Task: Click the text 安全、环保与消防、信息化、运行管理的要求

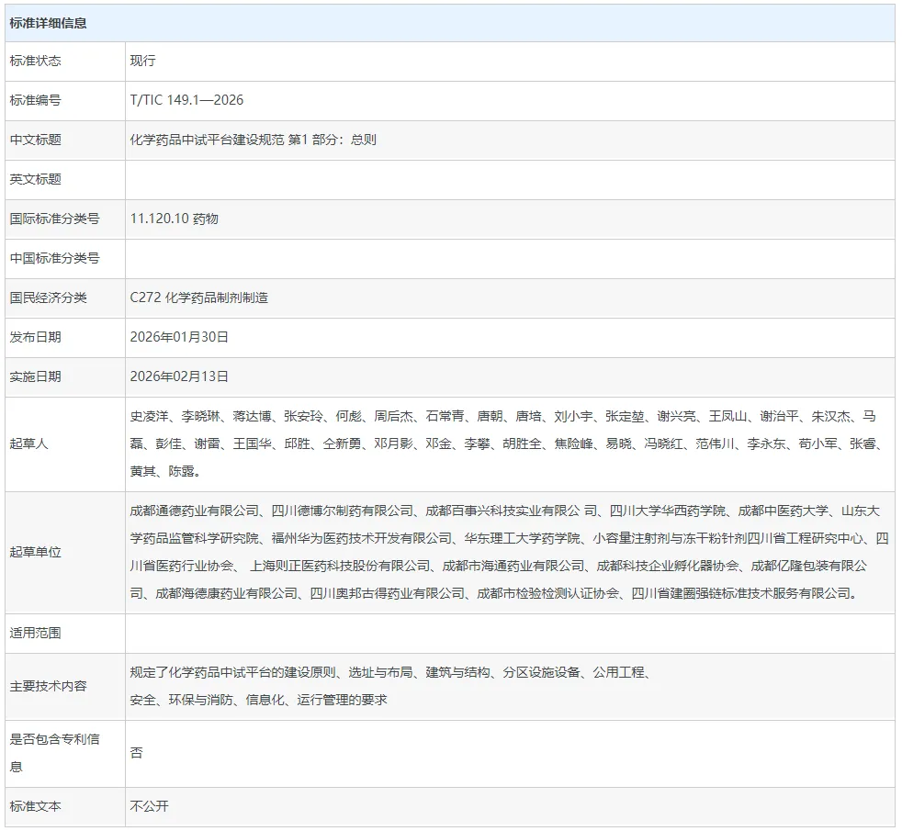Action: click(258, 700)
